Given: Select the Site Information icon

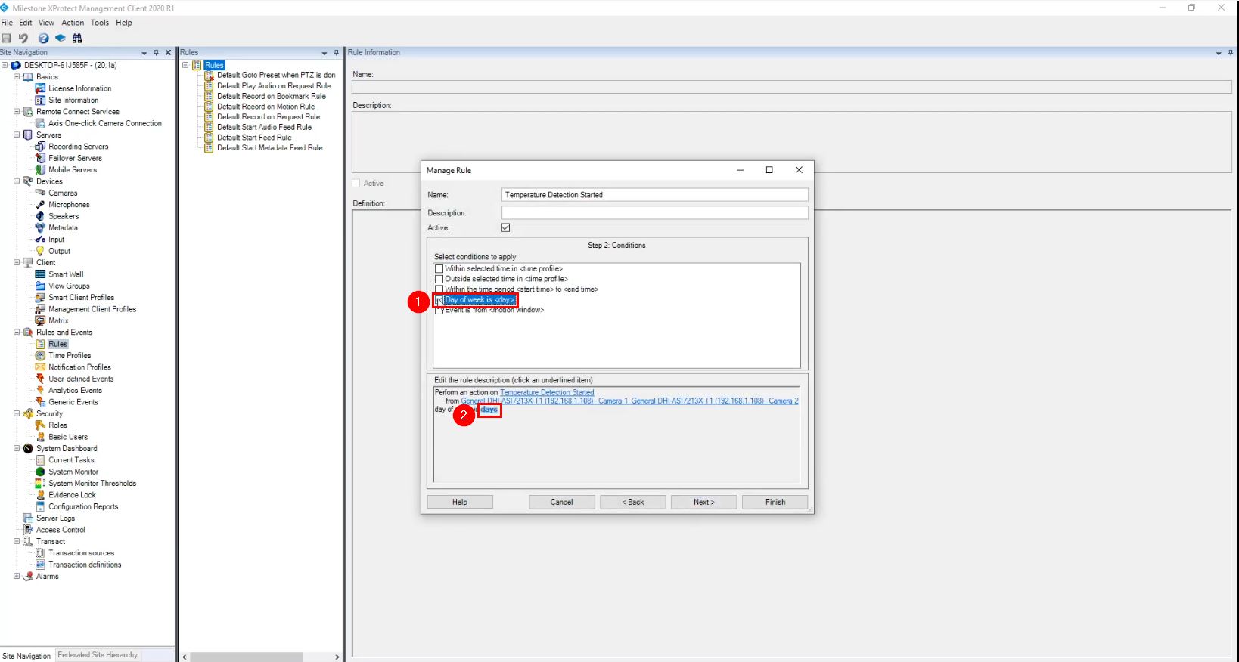Looking at the screenshot, I should point(41,100).
